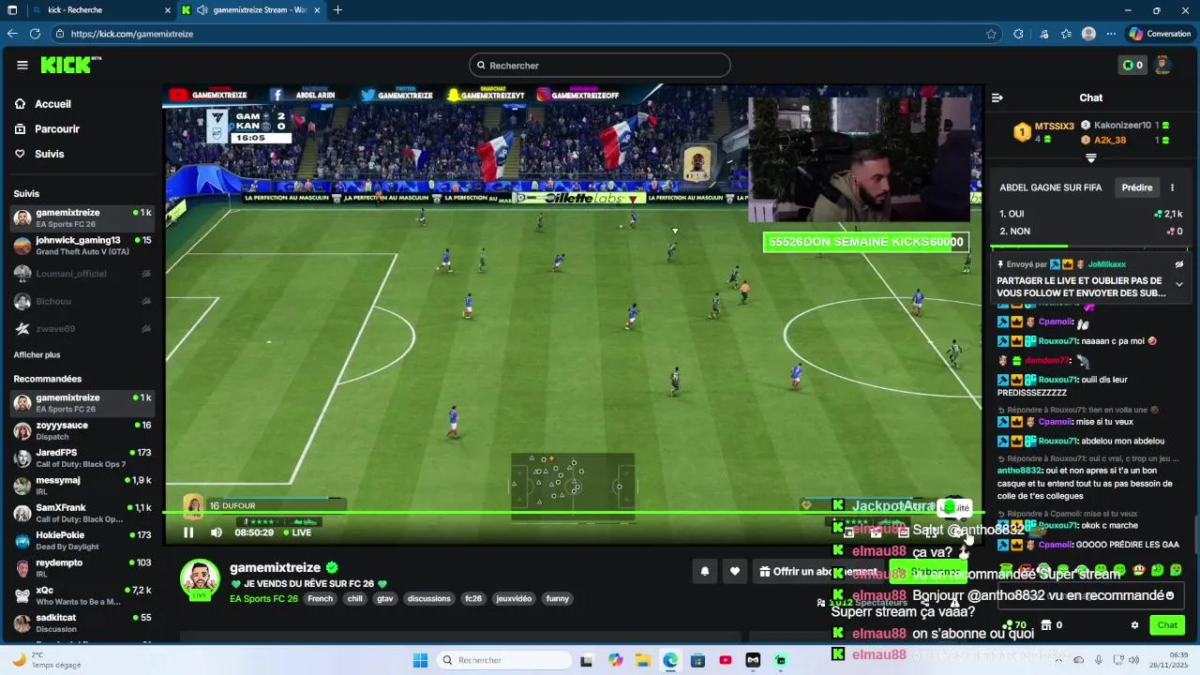Select the French tag
Image resolution: width=1200 pixels, height=675 pixels.
[320, 599]
